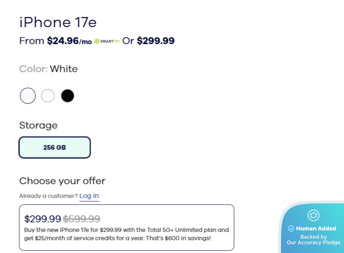Click the Human Added label

point(316,229)
